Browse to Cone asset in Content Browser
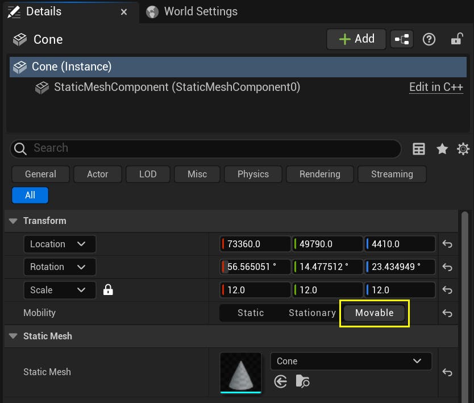 [303, 381]
